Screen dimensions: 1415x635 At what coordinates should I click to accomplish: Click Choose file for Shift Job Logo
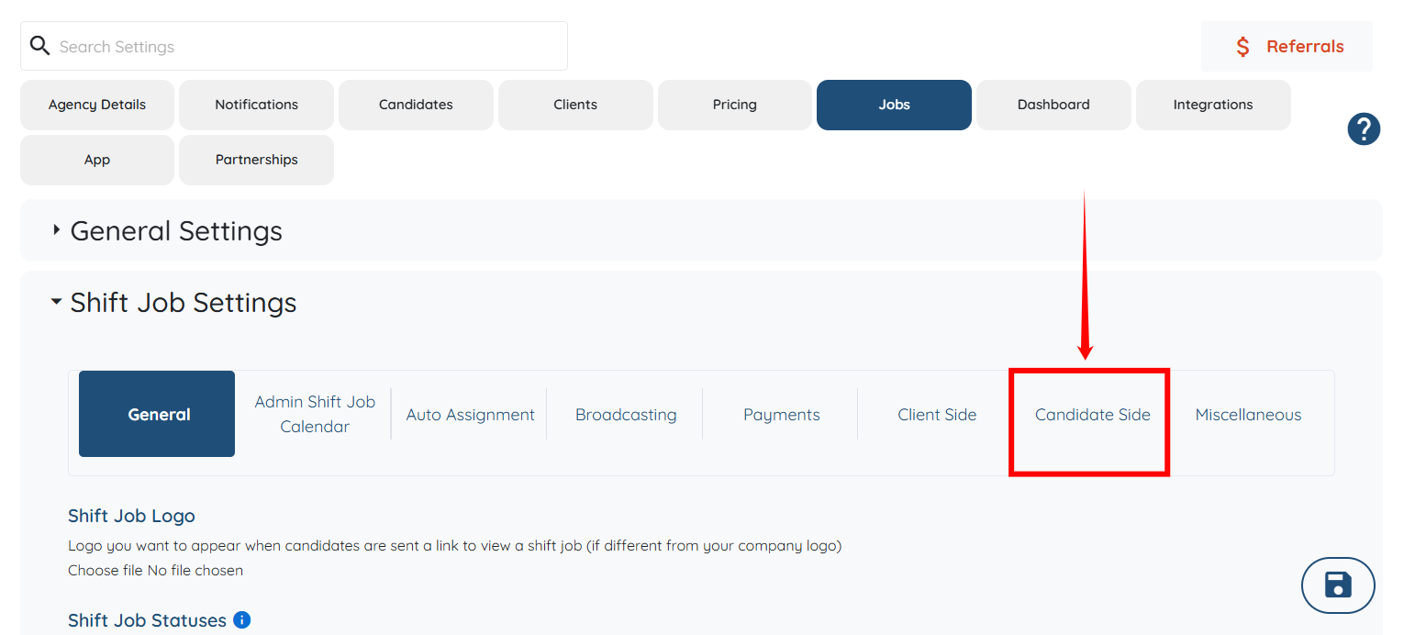[105, 570]
